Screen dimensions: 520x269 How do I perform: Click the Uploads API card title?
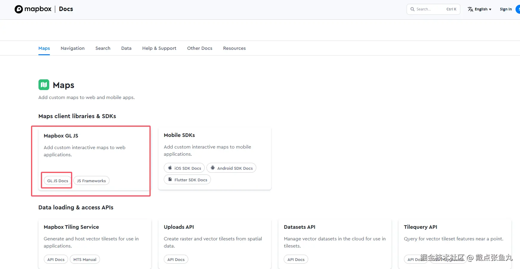pos(179,227)
